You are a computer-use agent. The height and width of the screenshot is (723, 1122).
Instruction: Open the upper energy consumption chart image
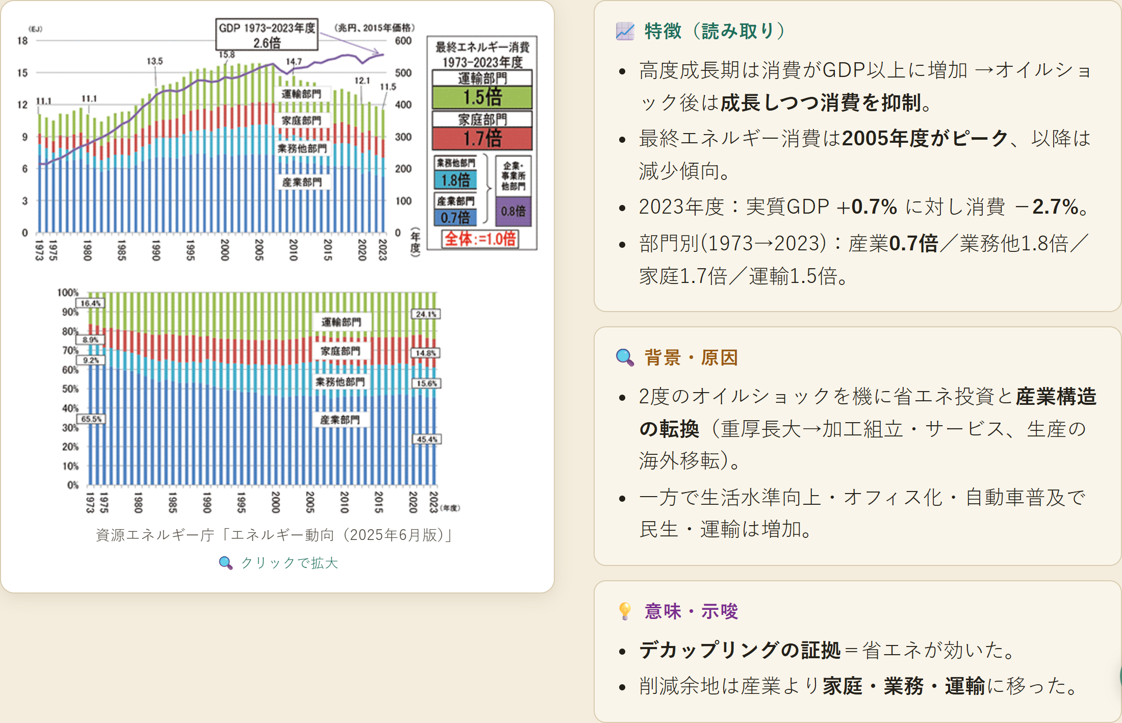point(278,140)
